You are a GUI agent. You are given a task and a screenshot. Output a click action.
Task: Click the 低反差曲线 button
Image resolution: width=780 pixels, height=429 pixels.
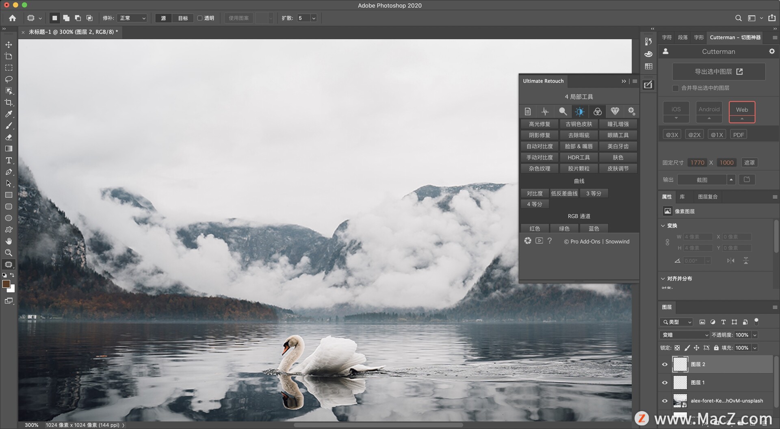click(x=564, y=193)
